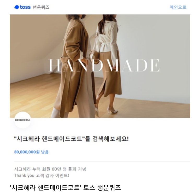Screen dimensions: 194x194
Task: Click the quiz title 시크헤라 핸드메이드코트 heading
Action: 71,139
